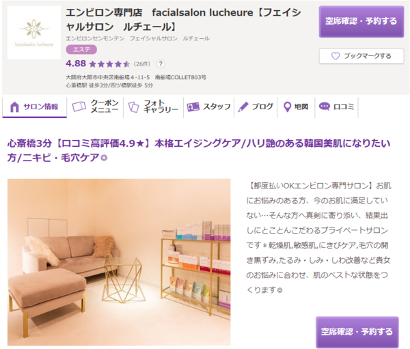Click bottom 空席確認・予約する button
410x349 pixels.
[x=357, y=332]
